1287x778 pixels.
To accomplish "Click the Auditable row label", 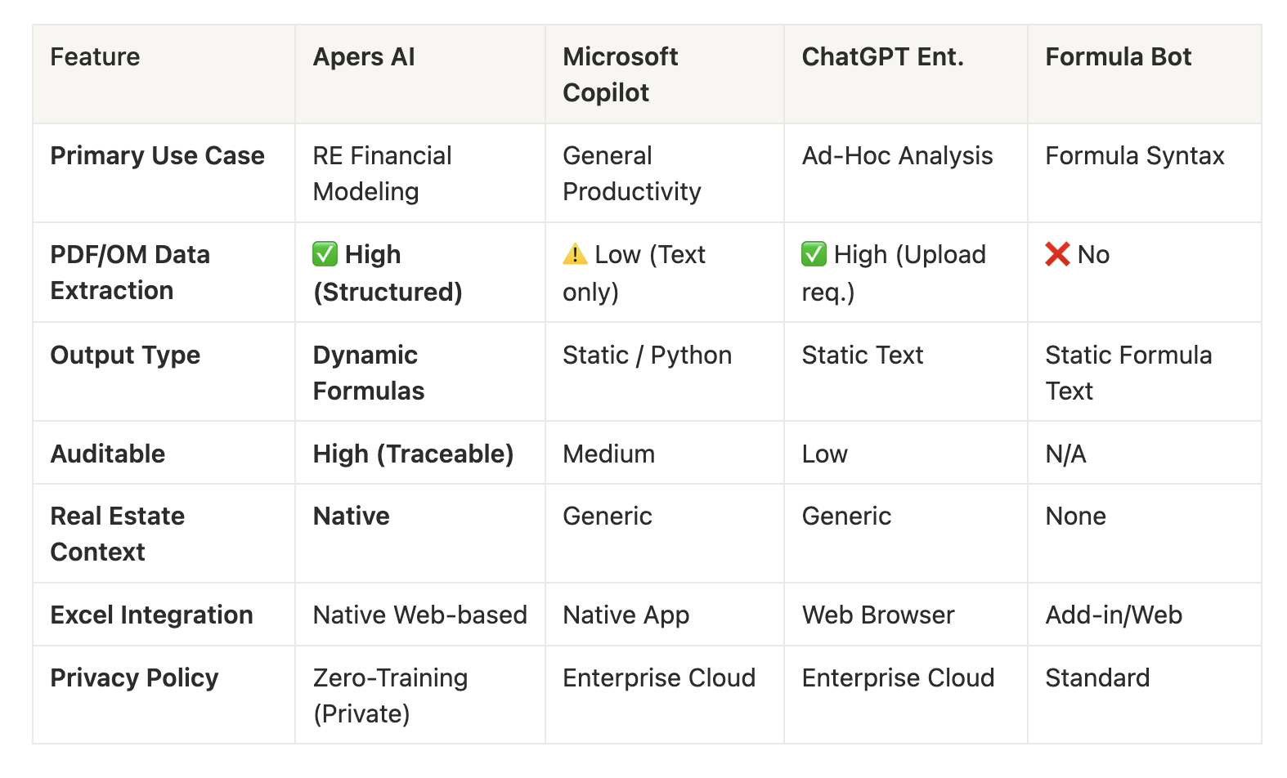I will click(x=107, y=454).
